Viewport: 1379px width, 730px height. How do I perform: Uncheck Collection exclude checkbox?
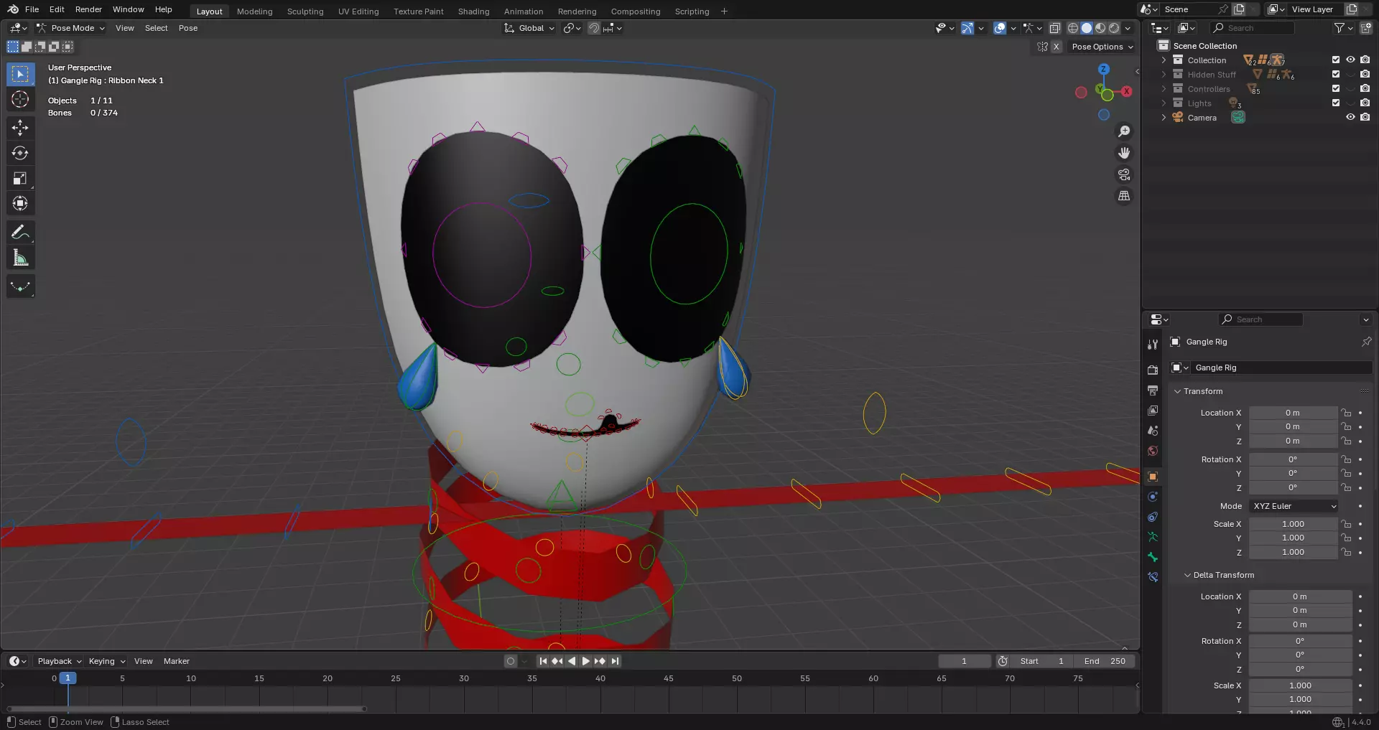point(1336,60)
